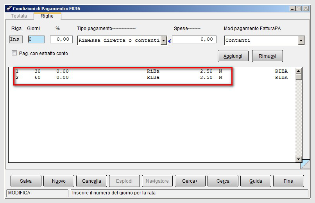
Task: Click the Euro currency symbol near Spese
Action: click(170, 41)
